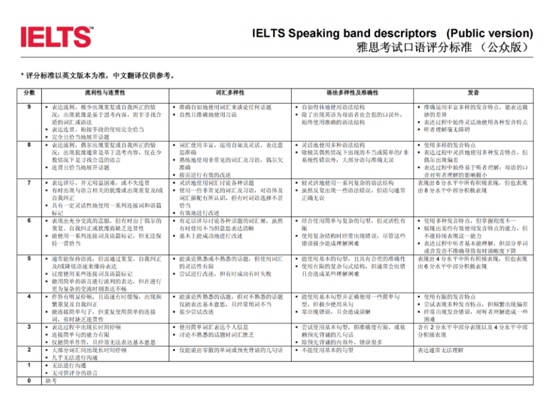Click the bullet '灵活地使用多种语法结构'
The width and height of the screenshot is (545, 393).
333,145
